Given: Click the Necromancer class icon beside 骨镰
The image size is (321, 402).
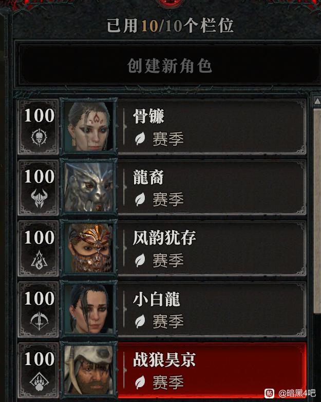Looking at the screenshot, I should (39, 137).
